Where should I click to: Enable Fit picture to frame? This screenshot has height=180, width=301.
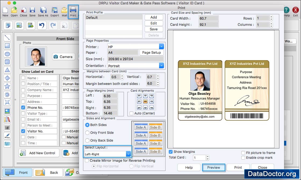pos(243,153)
